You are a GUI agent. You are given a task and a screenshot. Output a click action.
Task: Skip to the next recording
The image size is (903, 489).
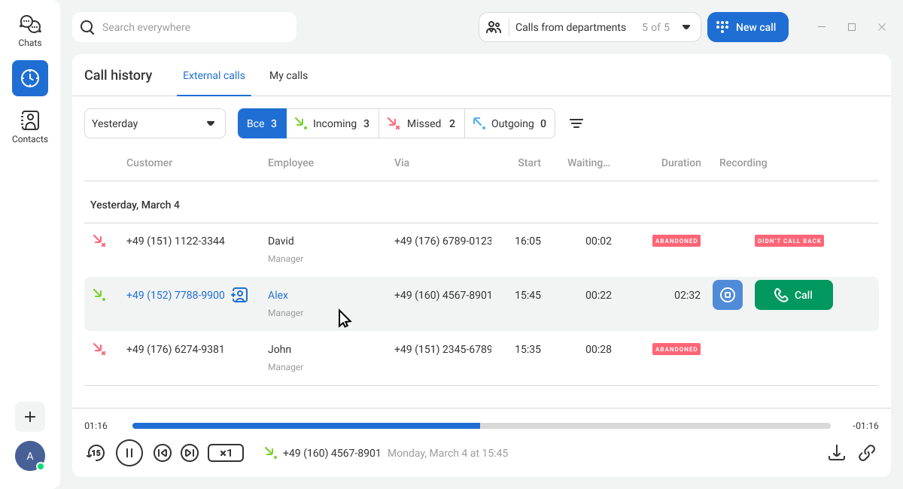190,453
